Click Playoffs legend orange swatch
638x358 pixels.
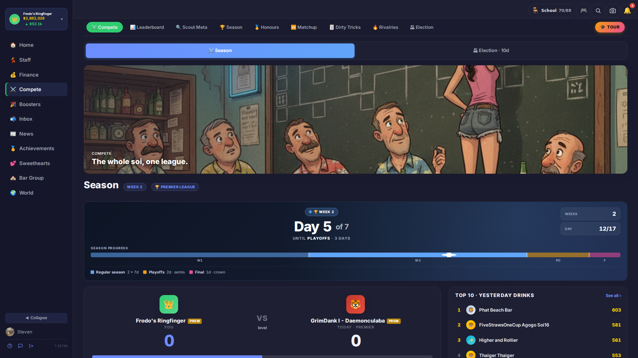pyautogui.click(x=145, y=272)
